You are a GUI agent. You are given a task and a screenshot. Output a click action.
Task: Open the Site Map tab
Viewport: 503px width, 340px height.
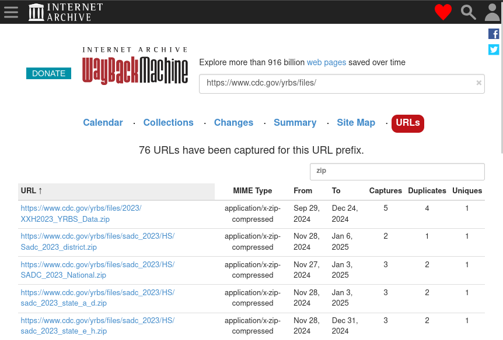tap(356, 123)
